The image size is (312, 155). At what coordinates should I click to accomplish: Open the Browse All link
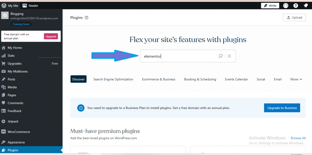298,138
